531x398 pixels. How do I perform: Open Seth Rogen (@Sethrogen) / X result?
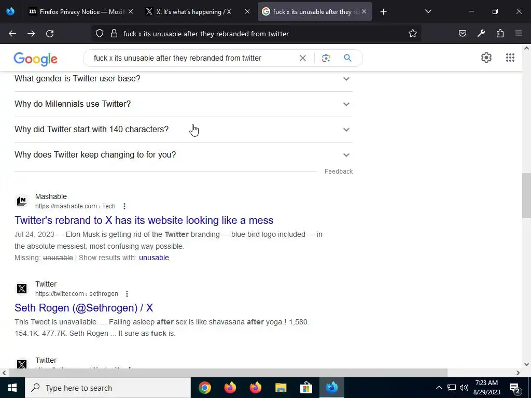tap(83, 308)
